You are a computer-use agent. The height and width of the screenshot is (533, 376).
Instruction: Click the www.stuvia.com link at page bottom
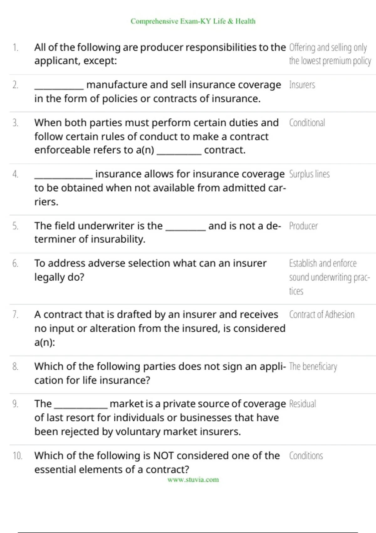coord(193,480)
